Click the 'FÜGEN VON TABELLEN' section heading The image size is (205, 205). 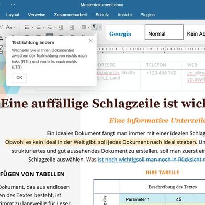tap(32, 174)
